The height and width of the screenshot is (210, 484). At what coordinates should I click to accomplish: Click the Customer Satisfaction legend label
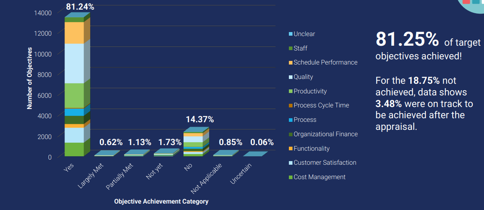click(325, 163)
